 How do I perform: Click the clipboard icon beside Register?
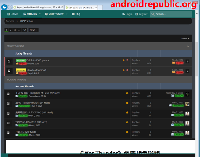point(137,14)
